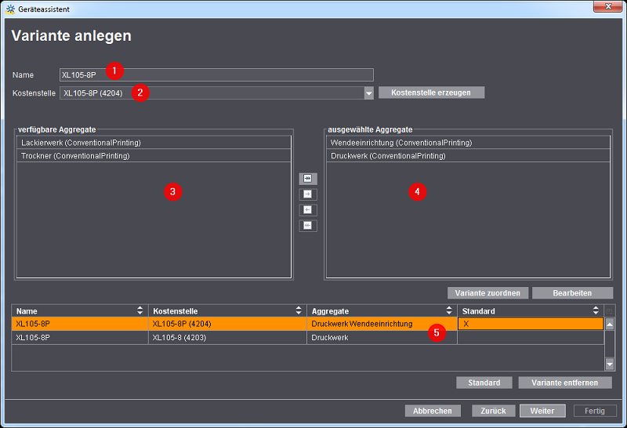This screenshot has width=627, height=428.
Task: Sort table by the Aggregate column arrows
Action: click(450, 311)
